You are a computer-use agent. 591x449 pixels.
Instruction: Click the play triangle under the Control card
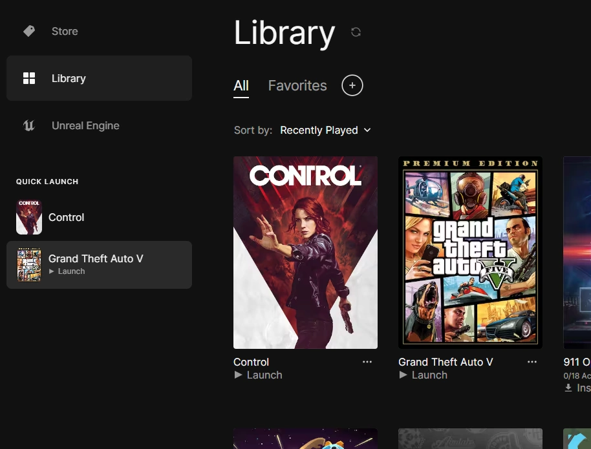[238, 375]
